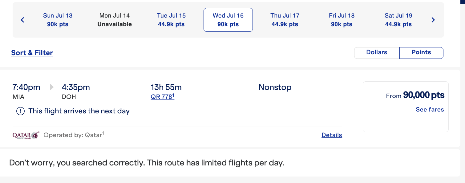Click the unavailable Mon Jul 14 date
Image resolution: width=465 pixels, height=183 pixels.
tap(114, 20)
